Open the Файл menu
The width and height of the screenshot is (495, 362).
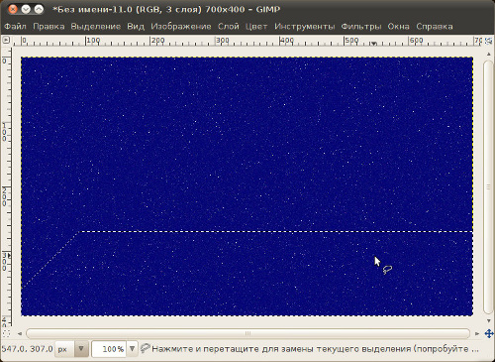15,27
